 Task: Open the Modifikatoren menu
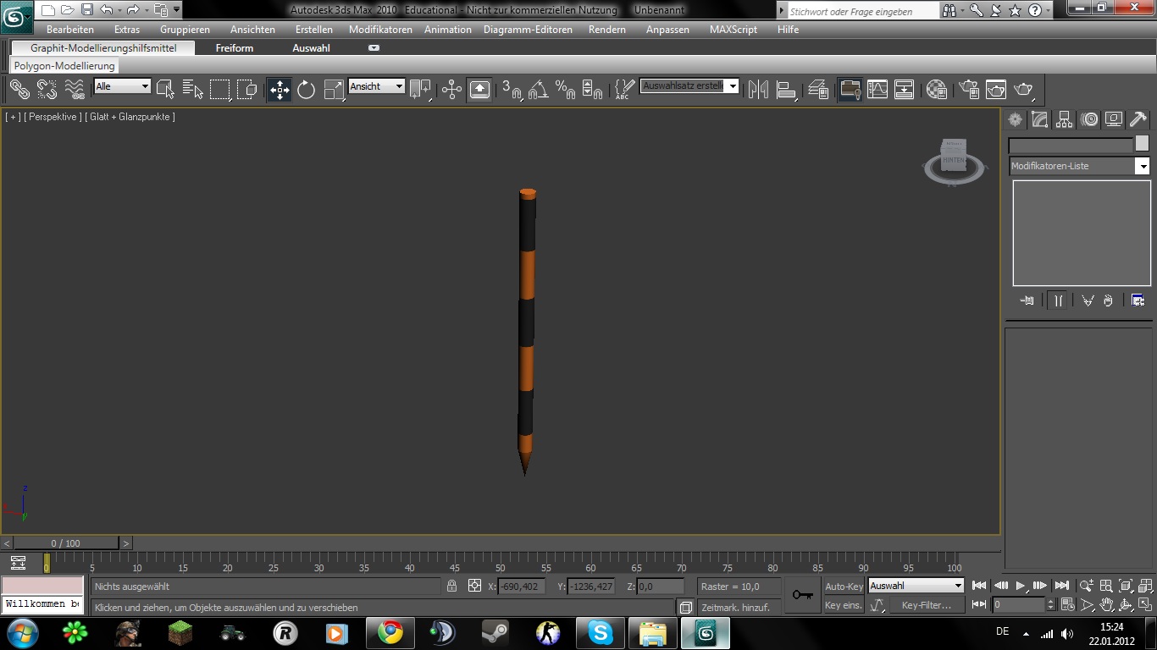380,30
